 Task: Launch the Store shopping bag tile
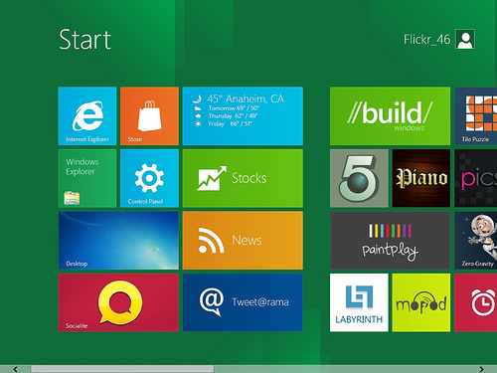(x=149, y=116)
